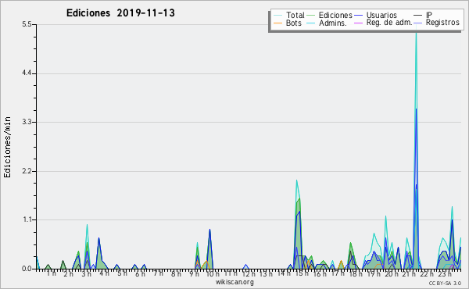Click the Usuarios blue legend line

[358, 16]
